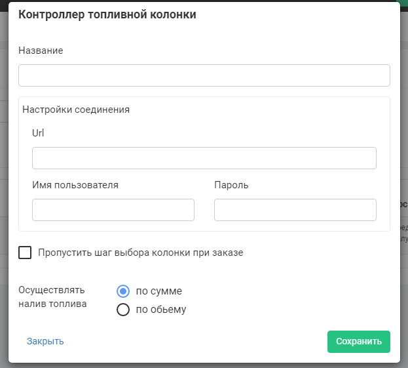Image resolution: width=408 pixels, height=368 pixels.
Task: Enable the Пропустить шаг выбора колонки checkbox
Action: point(25,253)
